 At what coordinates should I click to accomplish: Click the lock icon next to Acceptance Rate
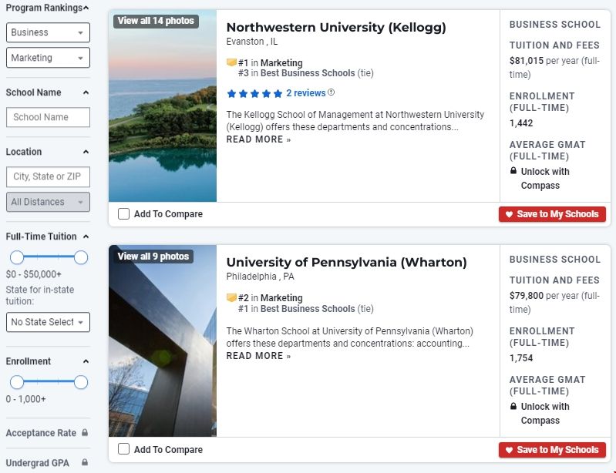coord(85,433)
